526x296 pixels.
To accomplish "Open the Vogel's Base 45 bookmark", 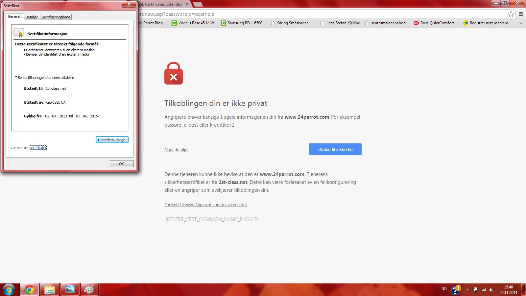I will (194, 23).
